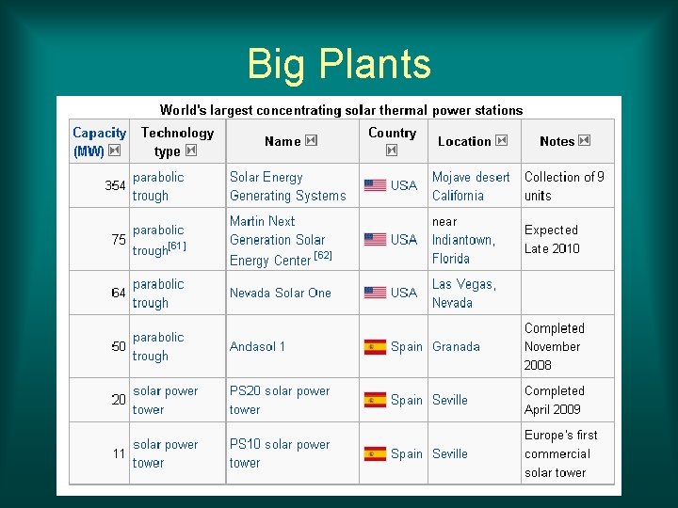The width and height of the screenshot is (678, 508).
Task: Click the Notes column header text
Action: click(x=557, y=141)
